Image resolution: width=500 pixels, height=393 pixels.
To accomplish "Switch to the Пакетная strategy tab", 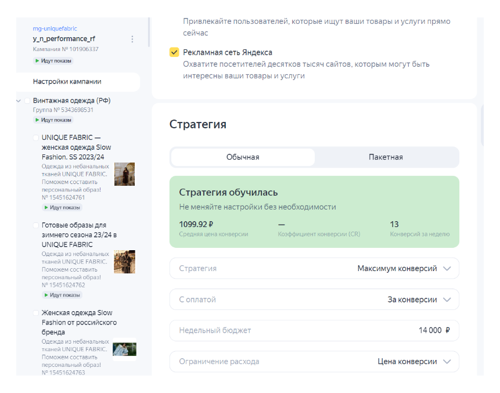I will [386, 157].
